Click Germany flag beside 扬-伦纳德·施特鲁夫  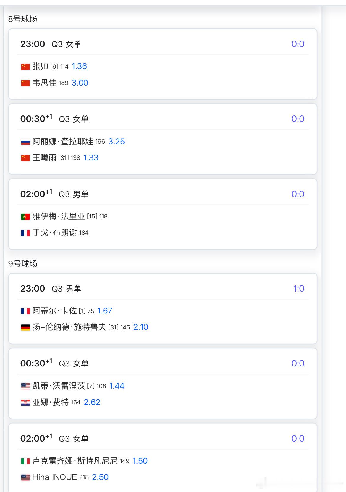pyautogui.click(x=25, y=327)
